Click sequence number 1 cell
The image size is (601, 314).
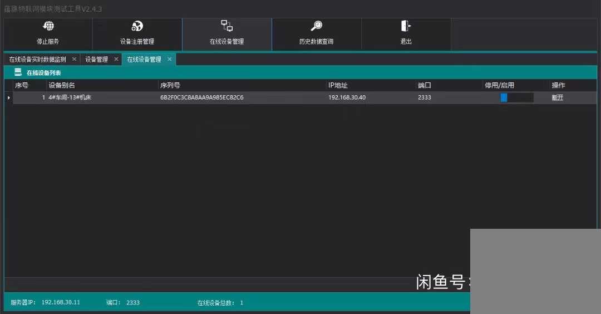click(x=43, y=97)
